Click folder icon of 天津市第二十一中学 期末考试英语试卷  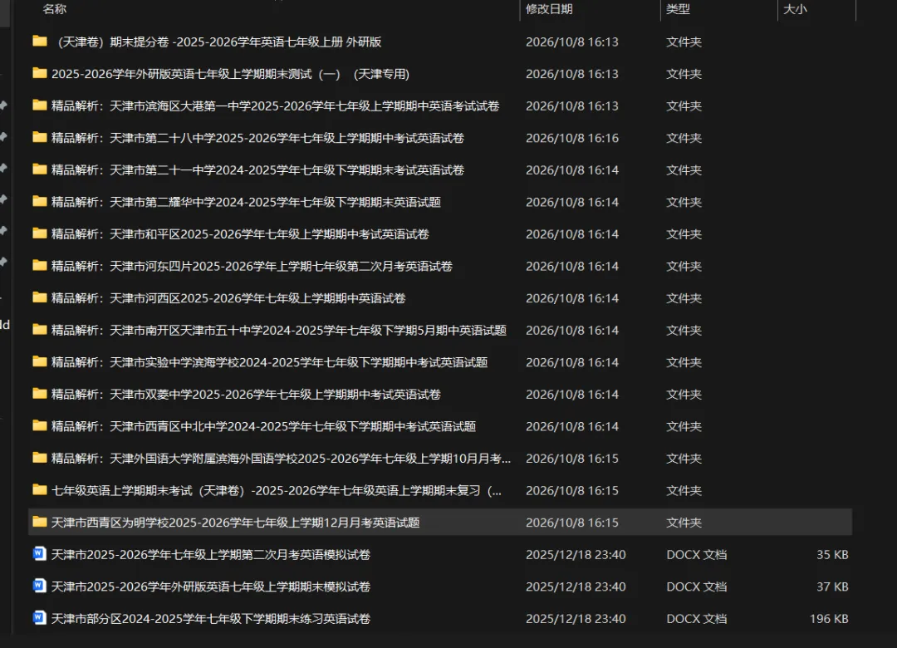[x=40, y=169]
